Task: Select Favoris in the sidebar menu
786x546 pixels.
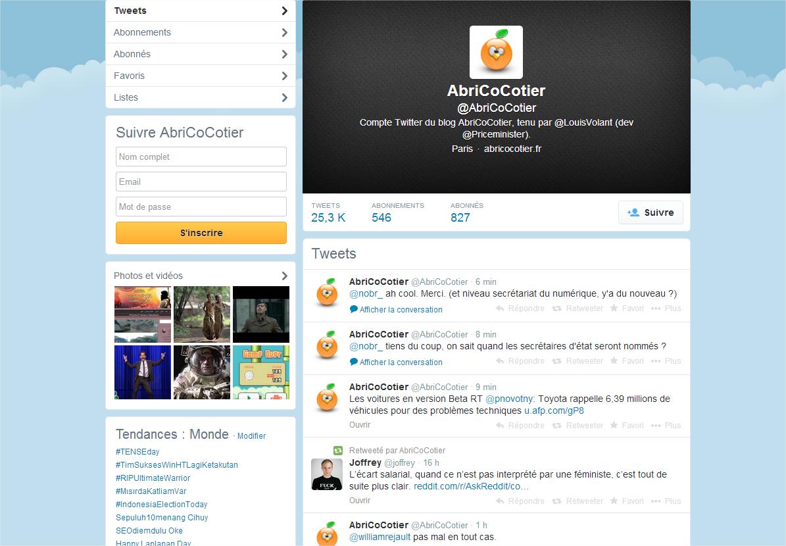Action: point(130,76)
